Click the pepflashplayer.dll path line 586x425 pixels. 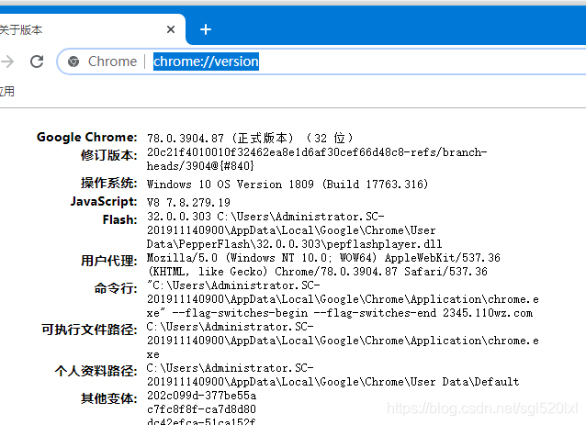tap(295, 244)
